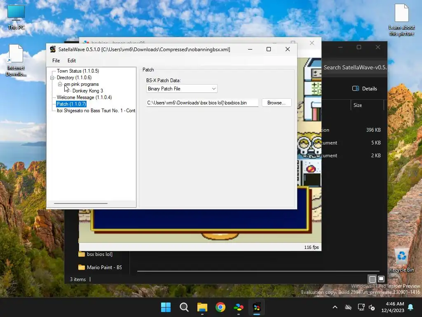Open the File menu in SatellaWave
Viewport: 422px width, 317px height.
click(56, 61)
